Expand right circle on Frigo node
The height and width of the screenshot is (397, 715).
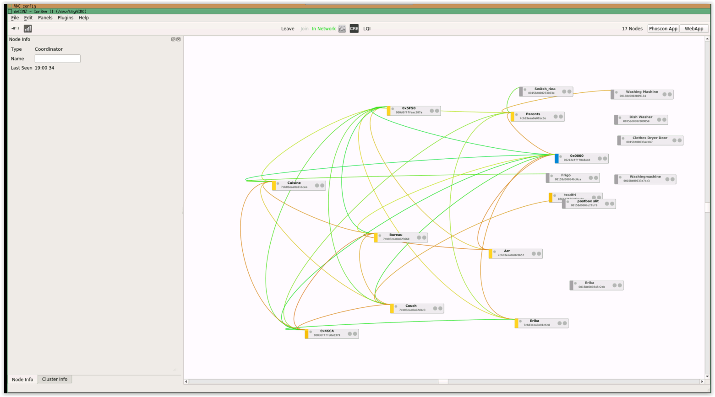click(x=596, y=178)
